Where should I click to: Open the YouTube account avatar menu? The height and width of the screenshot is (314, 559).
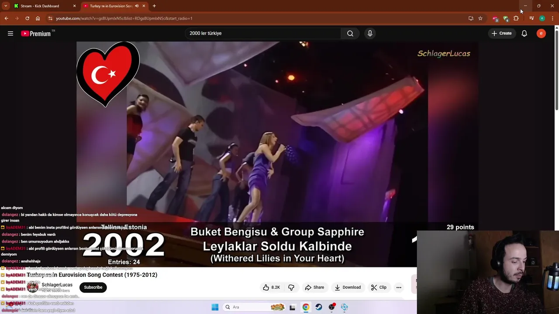541,33
